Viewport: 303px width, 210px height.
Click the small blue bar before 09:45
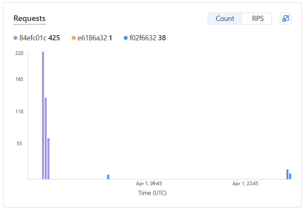click(x=108, y=177)
